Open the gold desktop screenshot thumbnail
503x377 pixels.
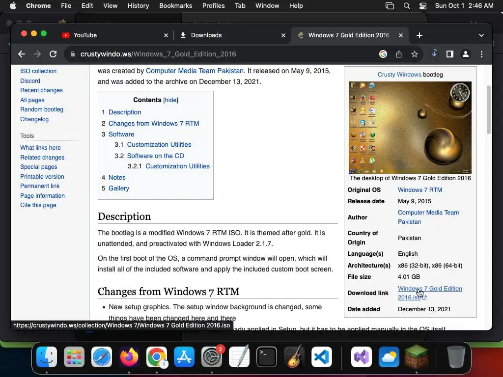[410, 128]
